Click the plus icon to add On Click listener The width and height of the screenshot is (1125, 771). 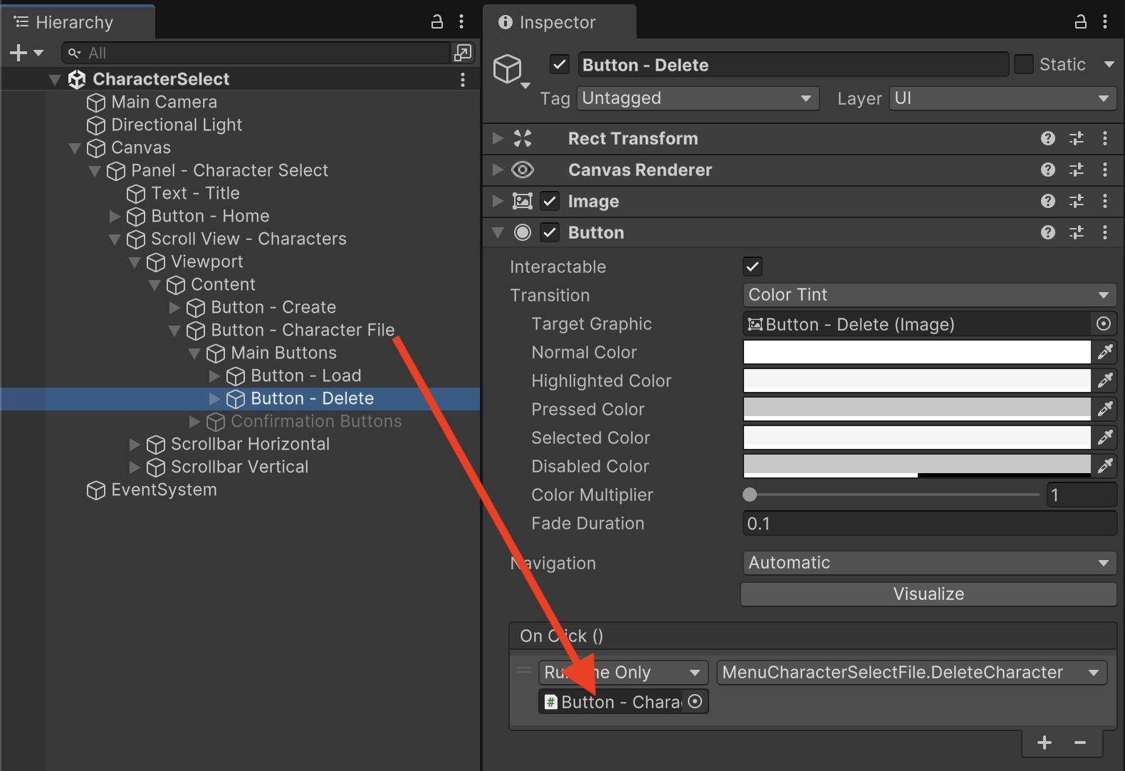point(1045,743)
